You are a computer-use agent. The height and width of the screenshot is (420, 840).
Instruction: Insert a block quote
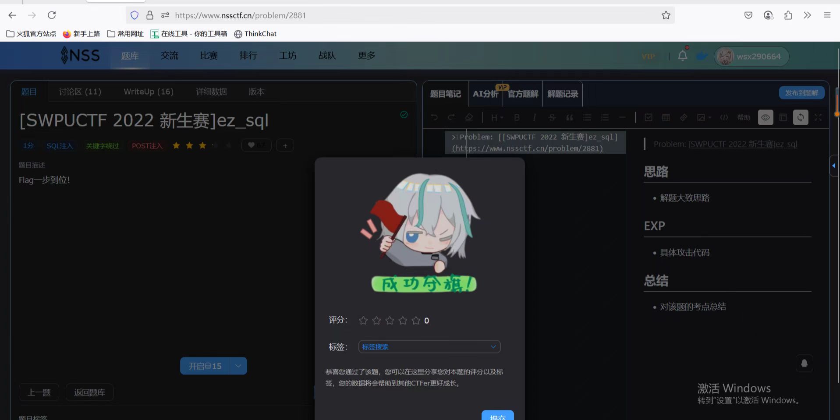pyautogui.click(x=569, y=117)
